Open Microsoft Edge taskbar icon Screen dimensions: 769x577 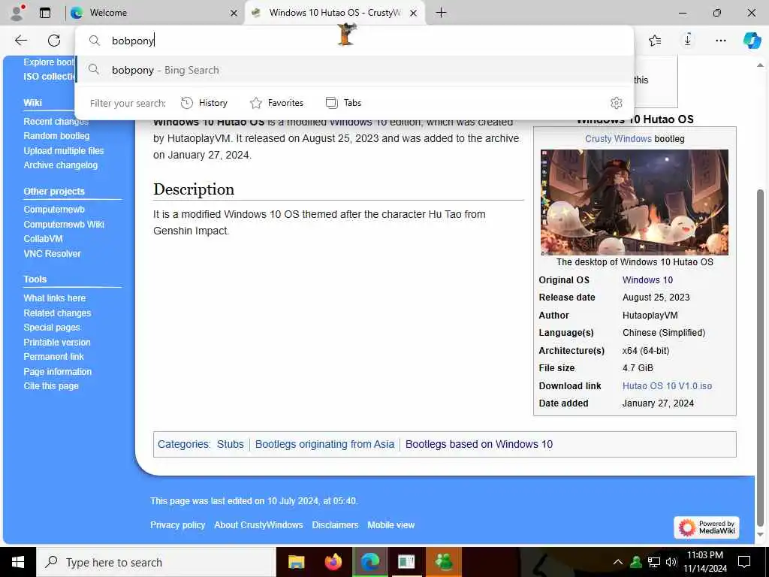click(369, 562)
